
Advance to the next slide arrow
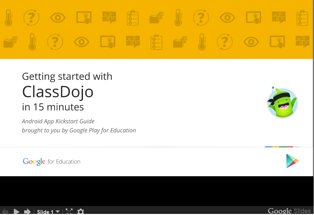27,211
